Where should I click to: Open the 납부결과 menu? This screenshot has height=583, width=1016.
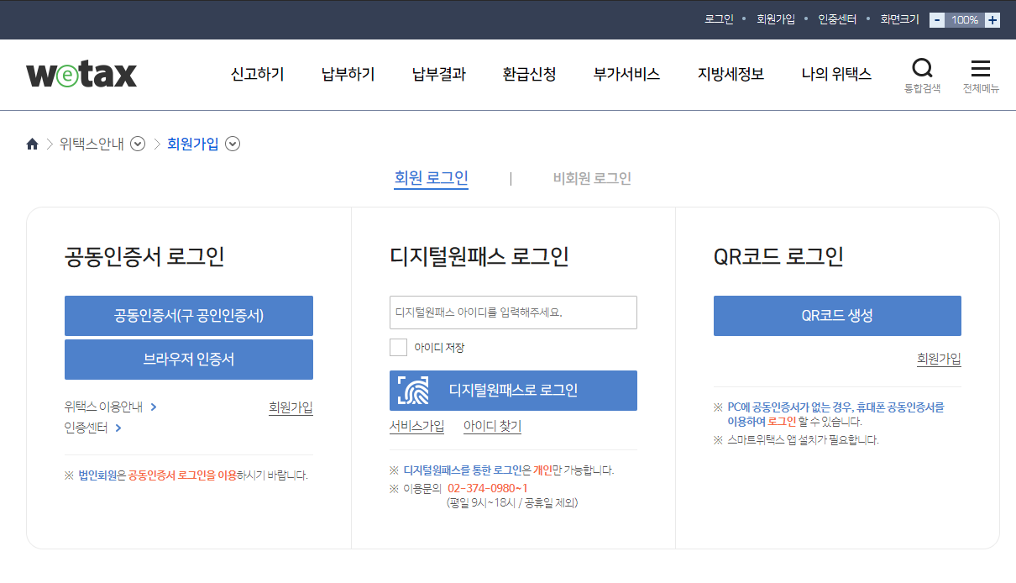tap(439, 74)
